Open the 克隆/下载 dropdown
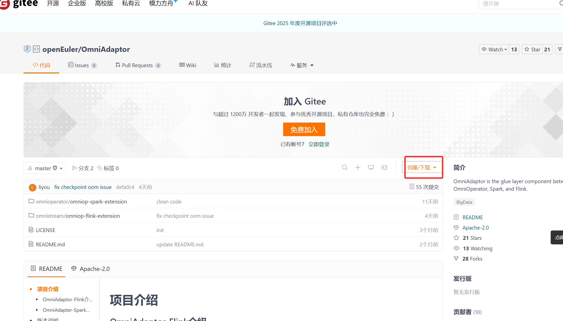The width and height of the screenshot is (563, 321). [422, 168]
